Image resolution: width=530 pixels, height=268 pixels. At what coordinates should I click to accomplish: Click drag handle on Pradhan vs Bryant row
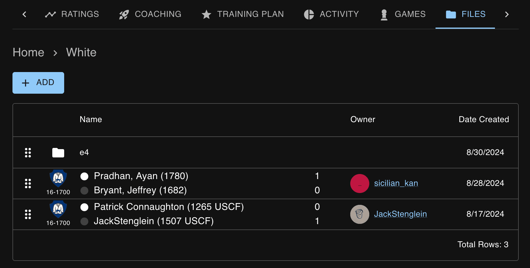point(28,184)
